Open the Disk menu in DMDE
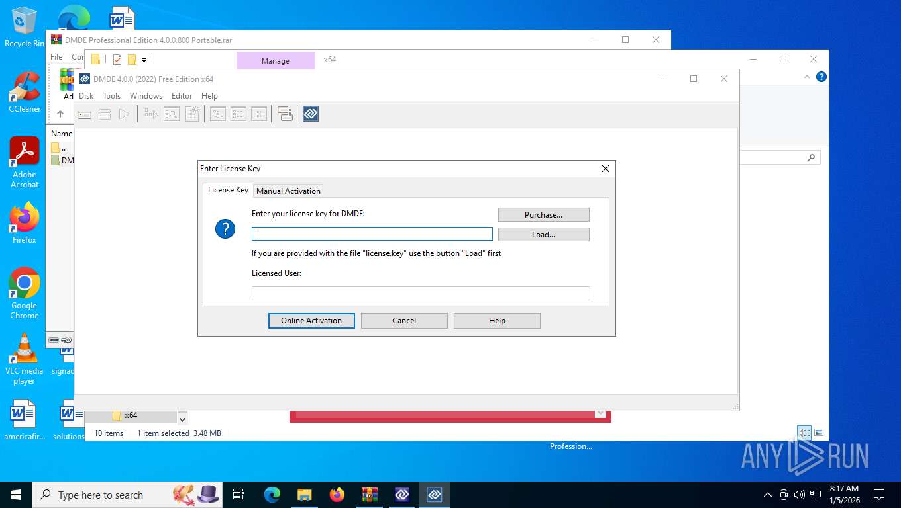This screenshot has height=508, width=901. 86,96
